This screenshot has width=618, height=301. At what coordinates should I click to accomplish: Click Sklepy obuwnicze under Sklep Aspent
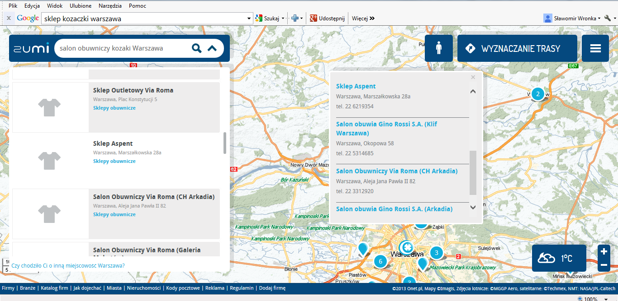[114, 161]
